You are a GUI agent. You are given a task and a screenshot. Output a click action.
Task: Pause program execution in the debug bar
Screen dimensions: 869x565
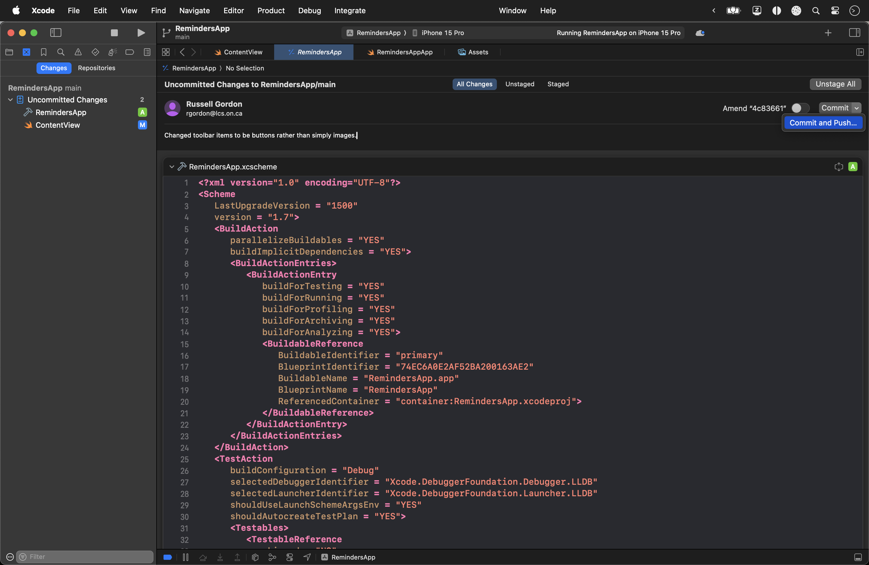coord(185,557)
